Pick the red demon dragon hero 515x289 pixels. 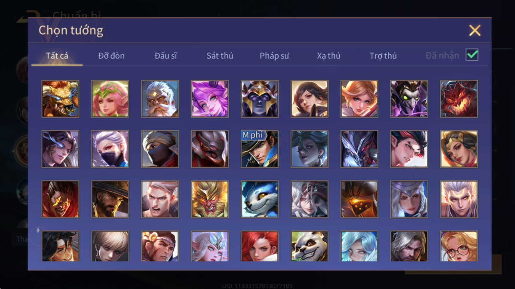click(459, 99)
